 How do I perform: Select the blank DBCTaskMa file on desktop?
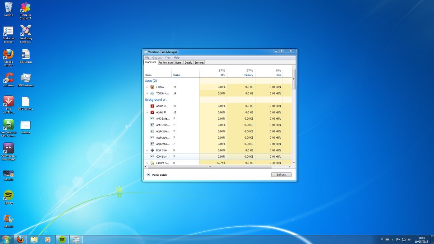[x=25, y=103]
